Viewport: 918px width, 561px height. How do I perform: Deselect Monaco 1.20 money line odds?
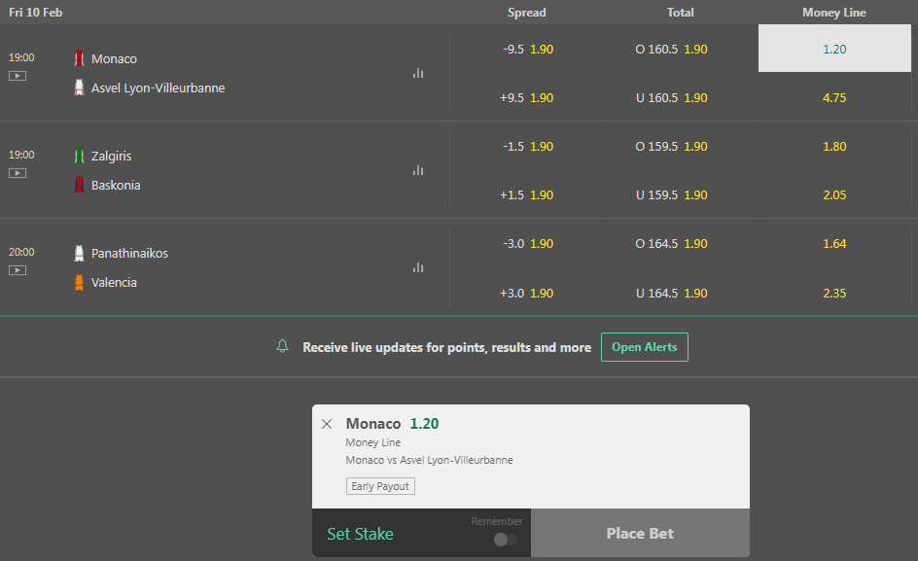tap(834, 49)
